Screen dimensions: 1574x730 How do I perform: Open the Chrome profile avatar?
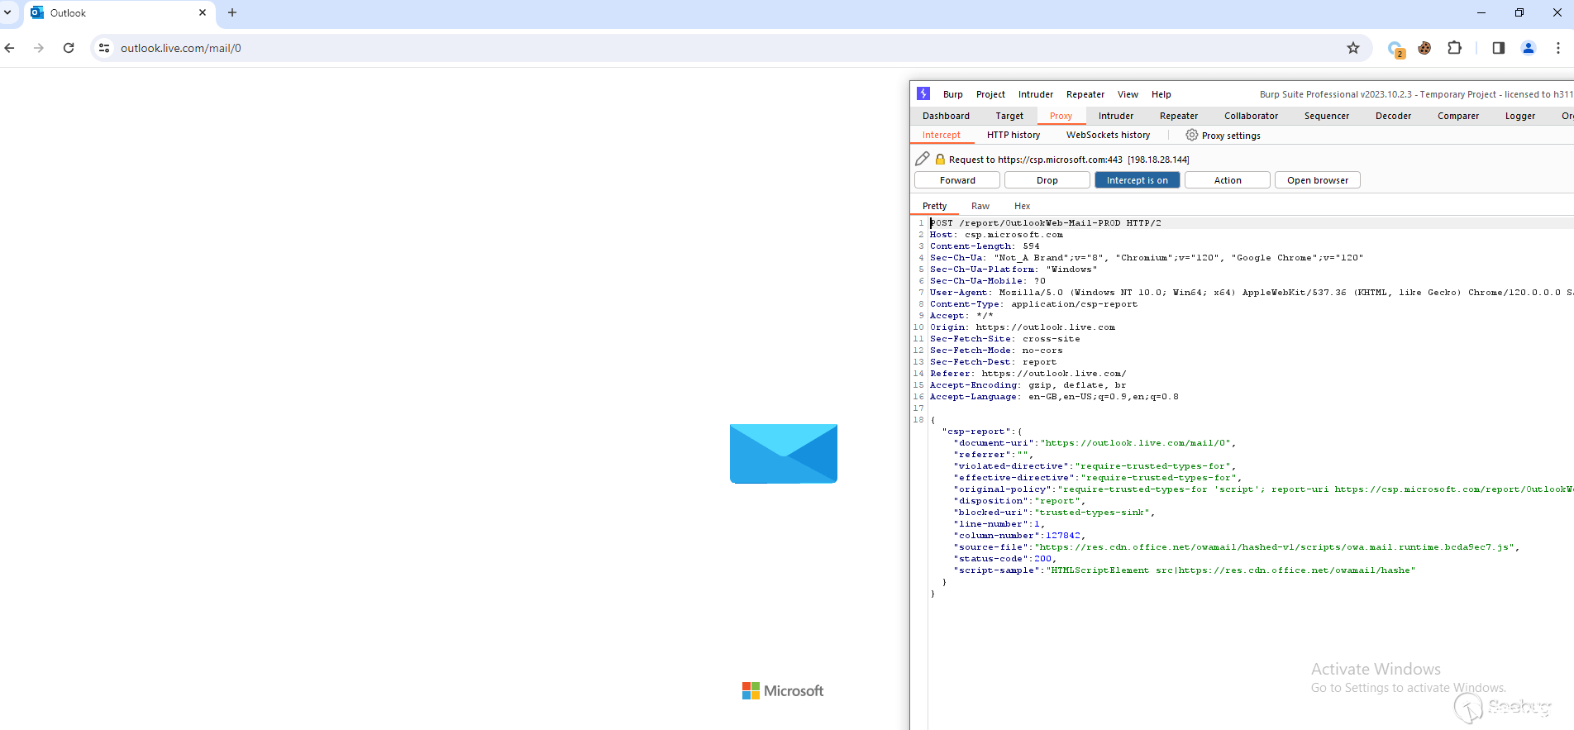[1529, 48]
